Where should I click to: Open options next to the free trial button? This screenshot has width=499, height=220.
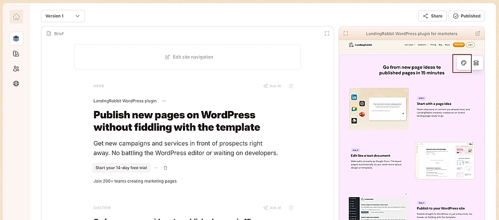(x=155, y=168)
